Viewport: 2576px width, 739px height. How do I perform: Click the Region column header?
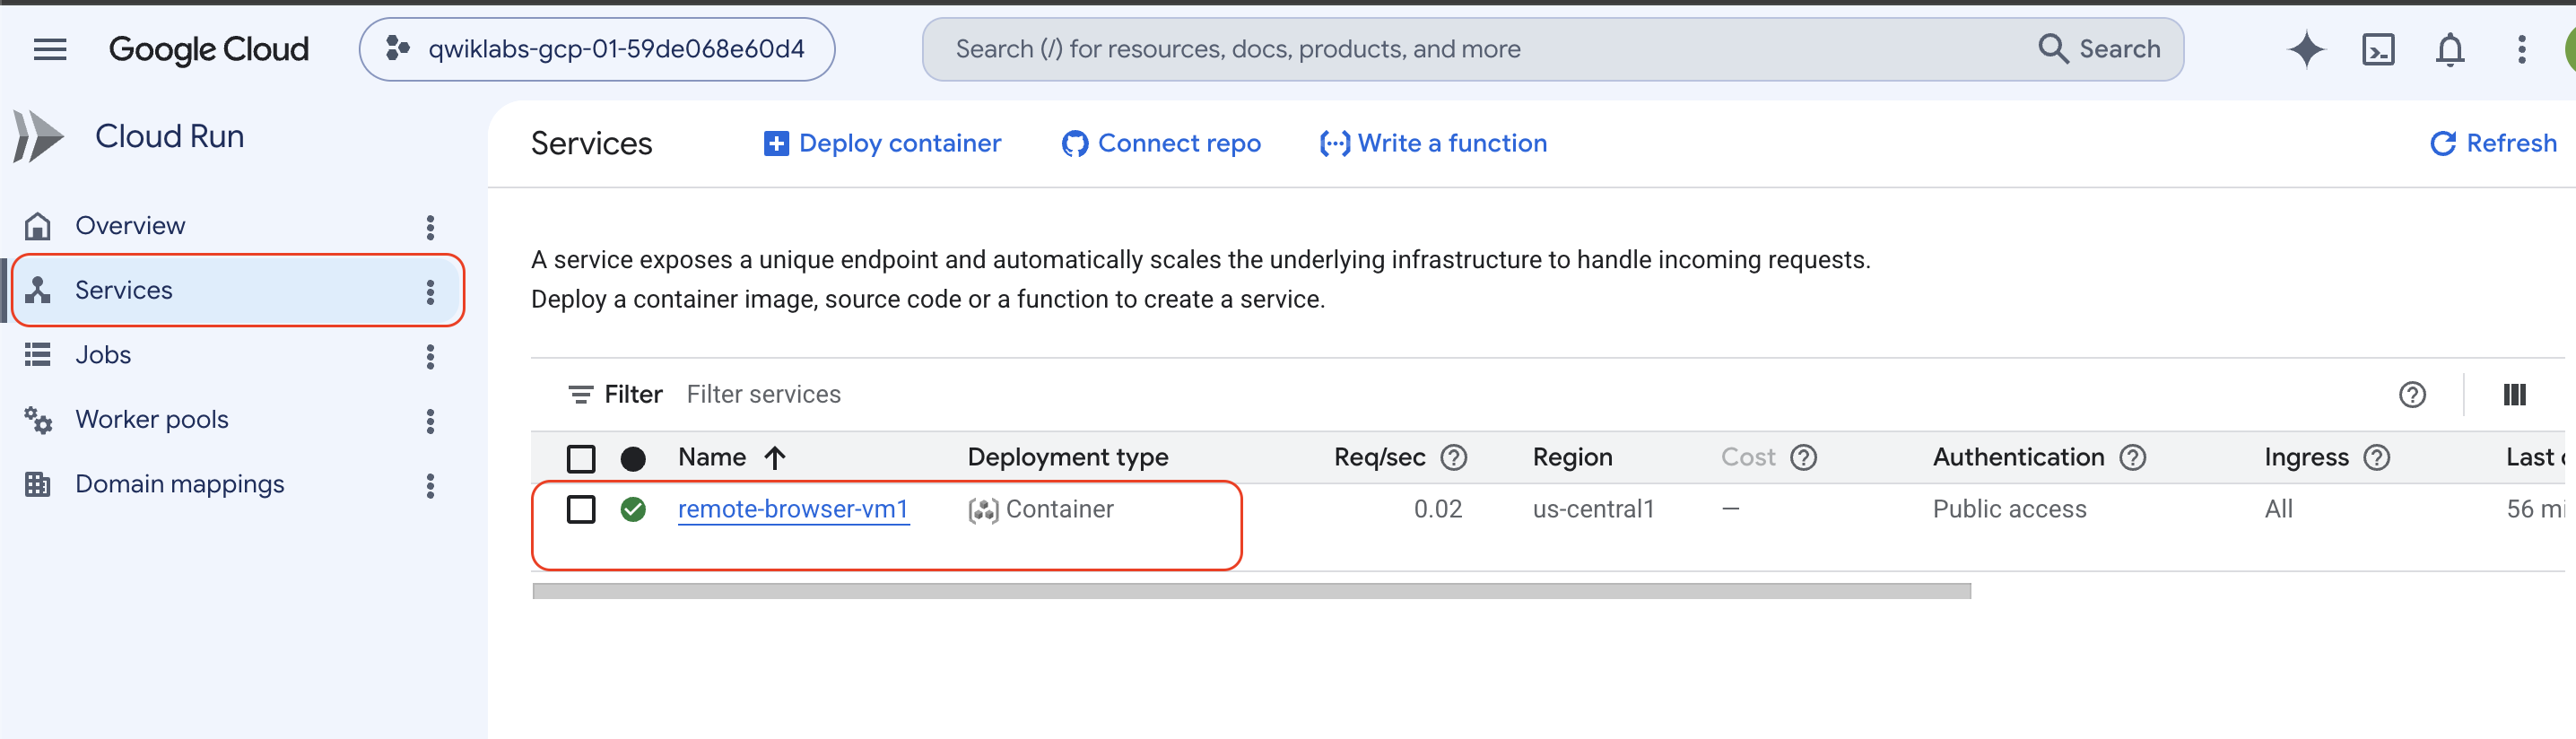(1572, 458)
